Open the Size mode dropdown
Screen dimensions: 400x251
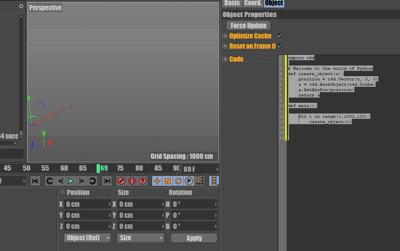(141, 238)
